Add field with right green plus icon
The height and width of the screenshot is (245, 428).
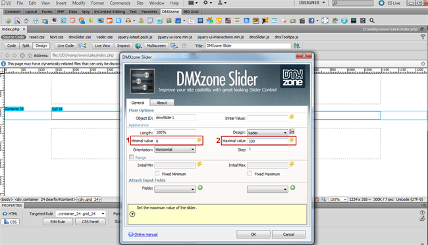(x=292, y=188)
